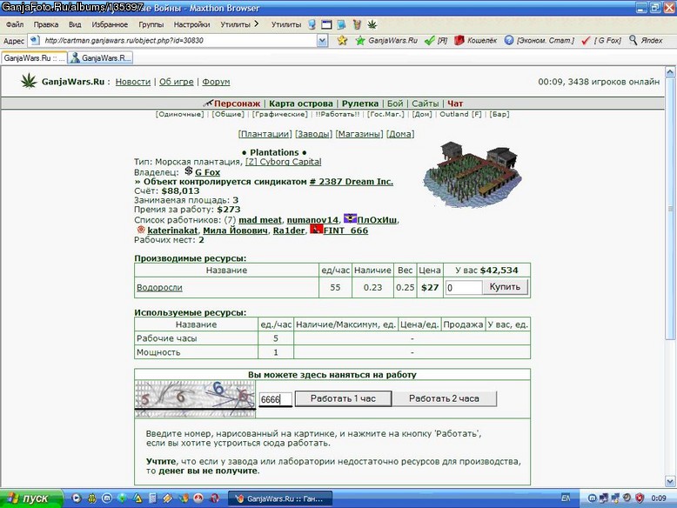Click the пуск Start button

point(31,498)
